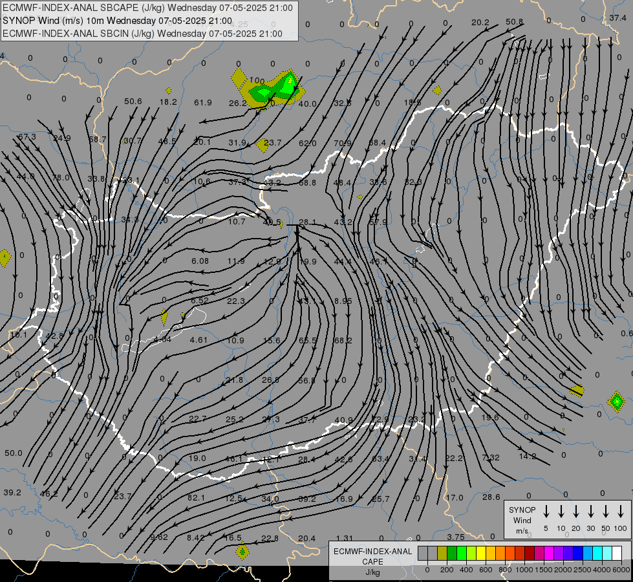633x582 pixels.
Task: Click the '200' tick label on the CAPE scale
Action: pyautogui.click(x=447, y=570)
